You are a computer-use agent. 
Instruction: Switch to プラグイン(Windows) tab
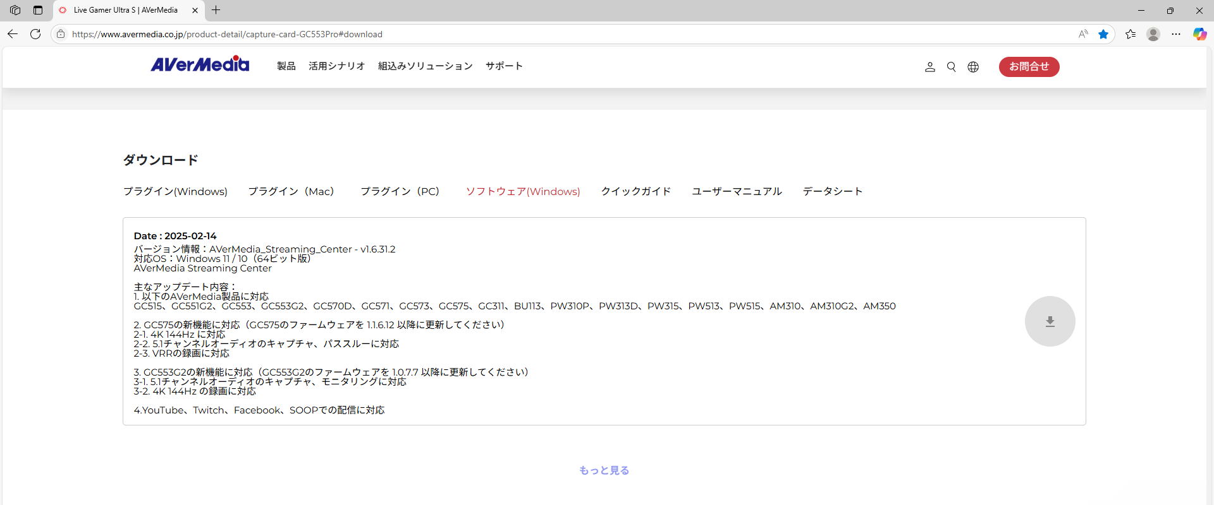point(175,191)
